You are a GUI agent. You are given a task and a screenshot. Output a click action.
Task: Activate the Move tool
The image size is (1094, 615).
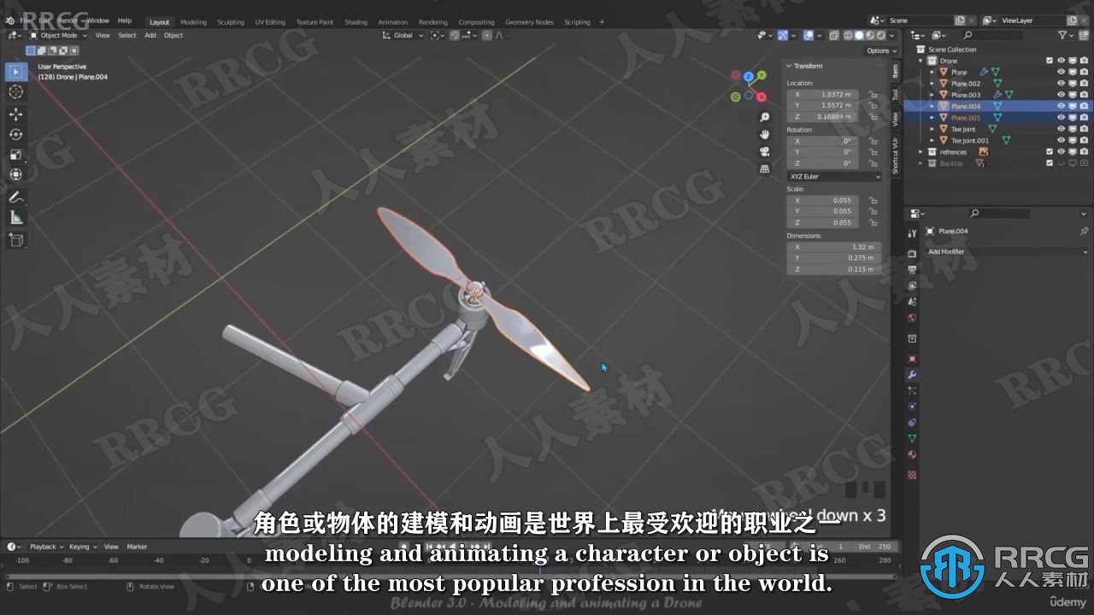coord(16,114)
